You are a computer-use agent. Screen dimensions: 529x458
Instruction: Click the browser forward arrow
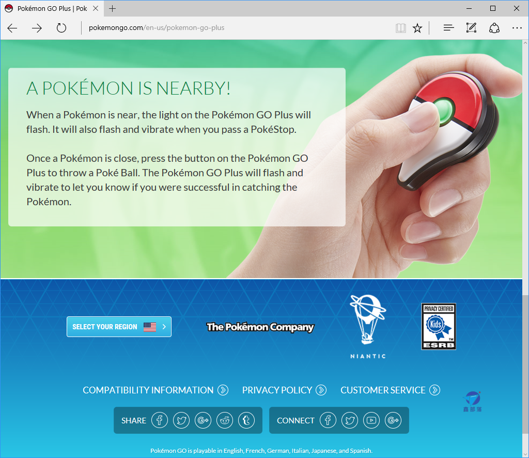[37, 28]
